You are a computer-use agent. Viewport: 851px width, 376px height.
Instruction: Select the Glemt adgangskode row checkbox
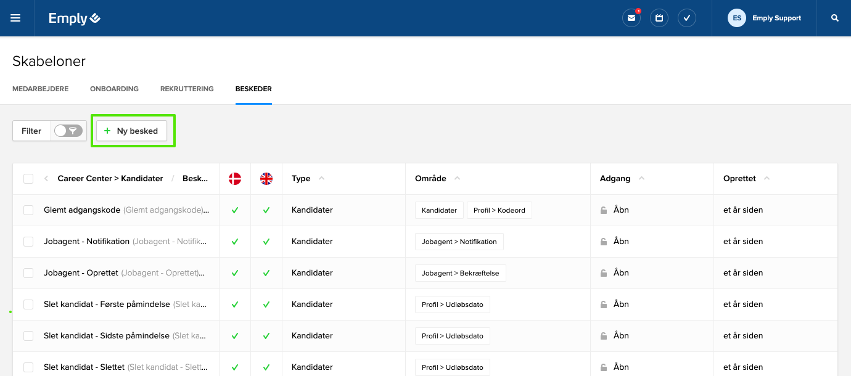point(28,210)
